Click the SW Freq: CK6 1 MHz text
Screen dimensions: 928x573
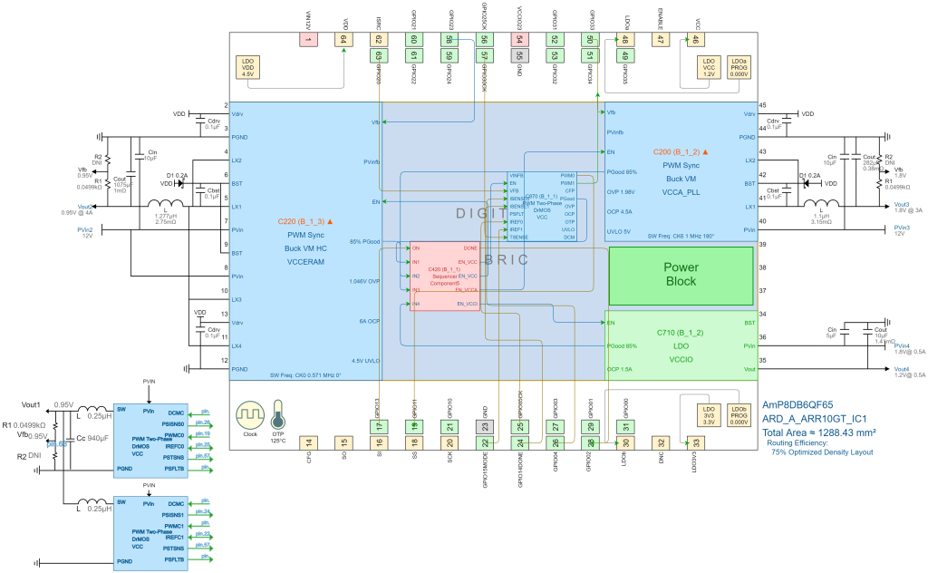pos(681,237)
